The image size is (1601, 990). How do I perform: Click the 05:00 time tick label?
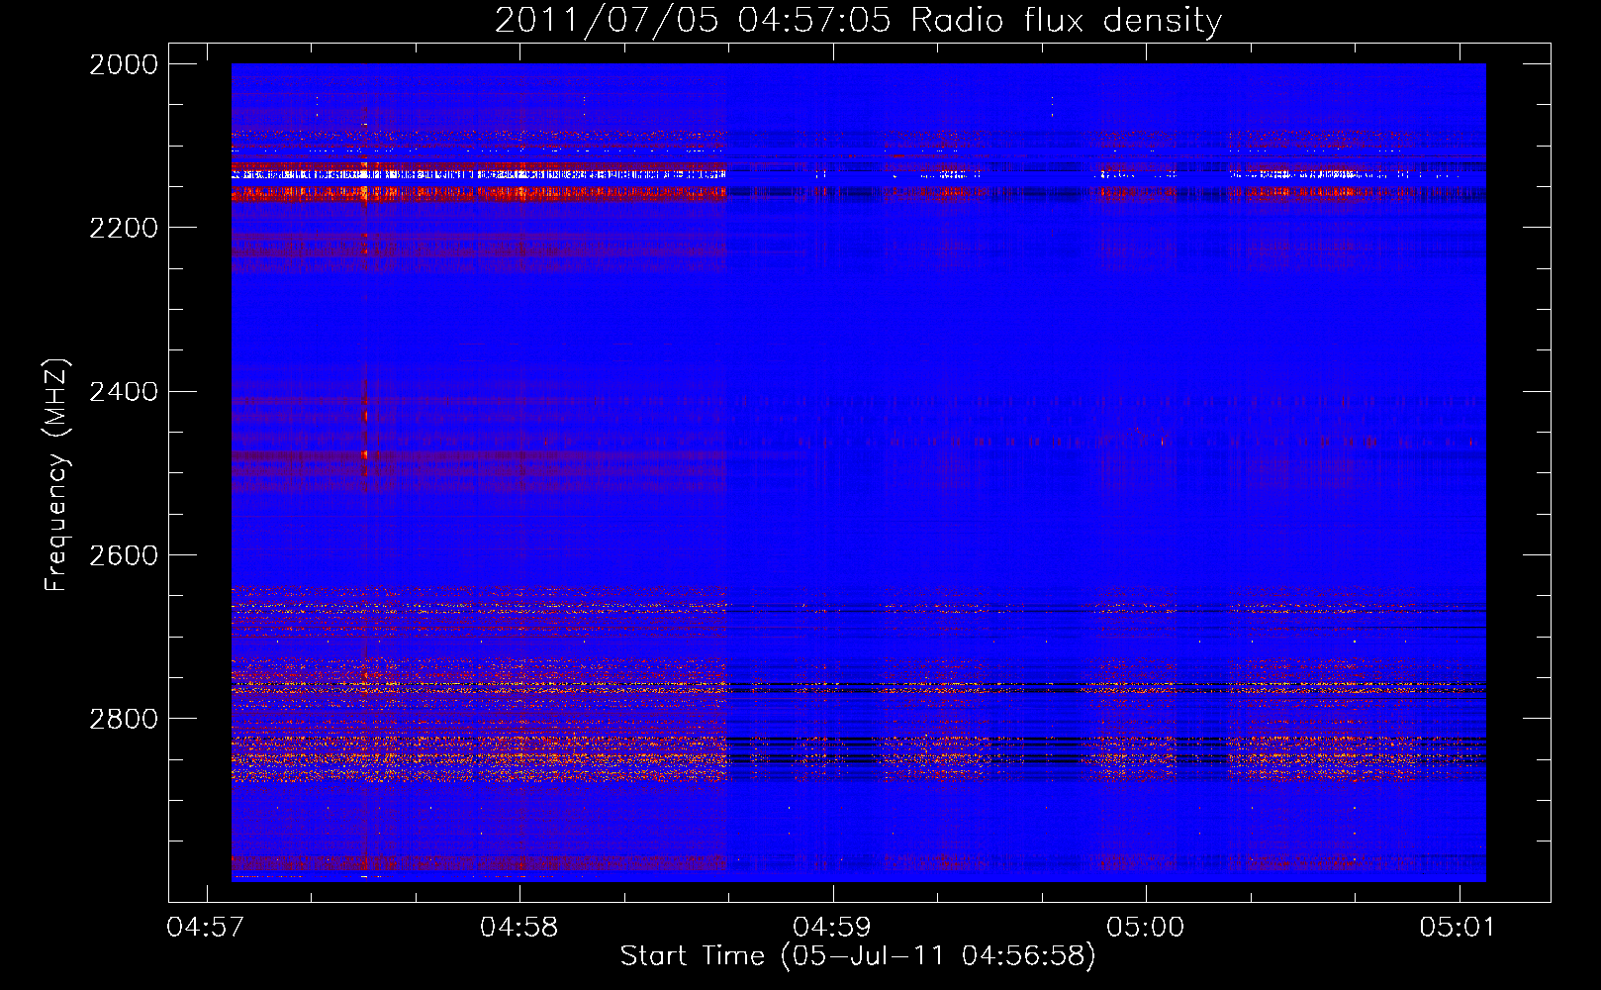pos(1146,928)
